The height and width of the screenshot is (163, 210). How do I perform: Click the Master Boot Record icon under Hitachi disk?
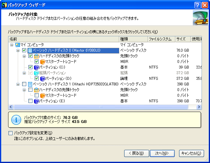click(42, 95)
